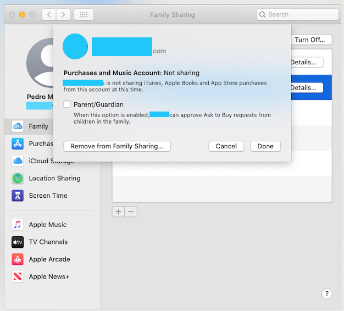Click the Parent/Guardian label text
This screenshot has height=311, width=344.
coord(98,104)
